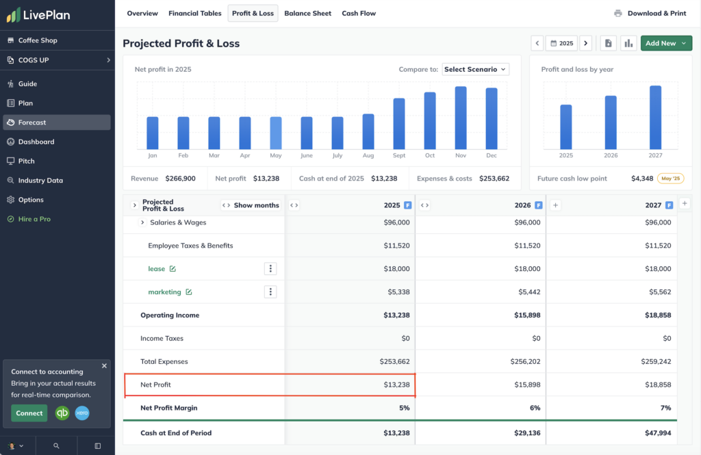Open Industry Data from the sidebar
This screenshot has width=701, height=455.
41,180
